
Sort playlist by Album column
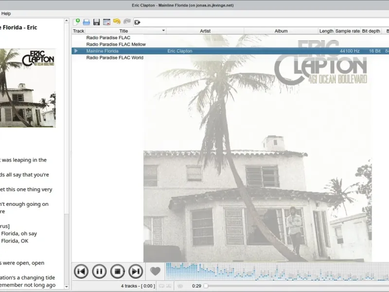click(x=281, y=31)
